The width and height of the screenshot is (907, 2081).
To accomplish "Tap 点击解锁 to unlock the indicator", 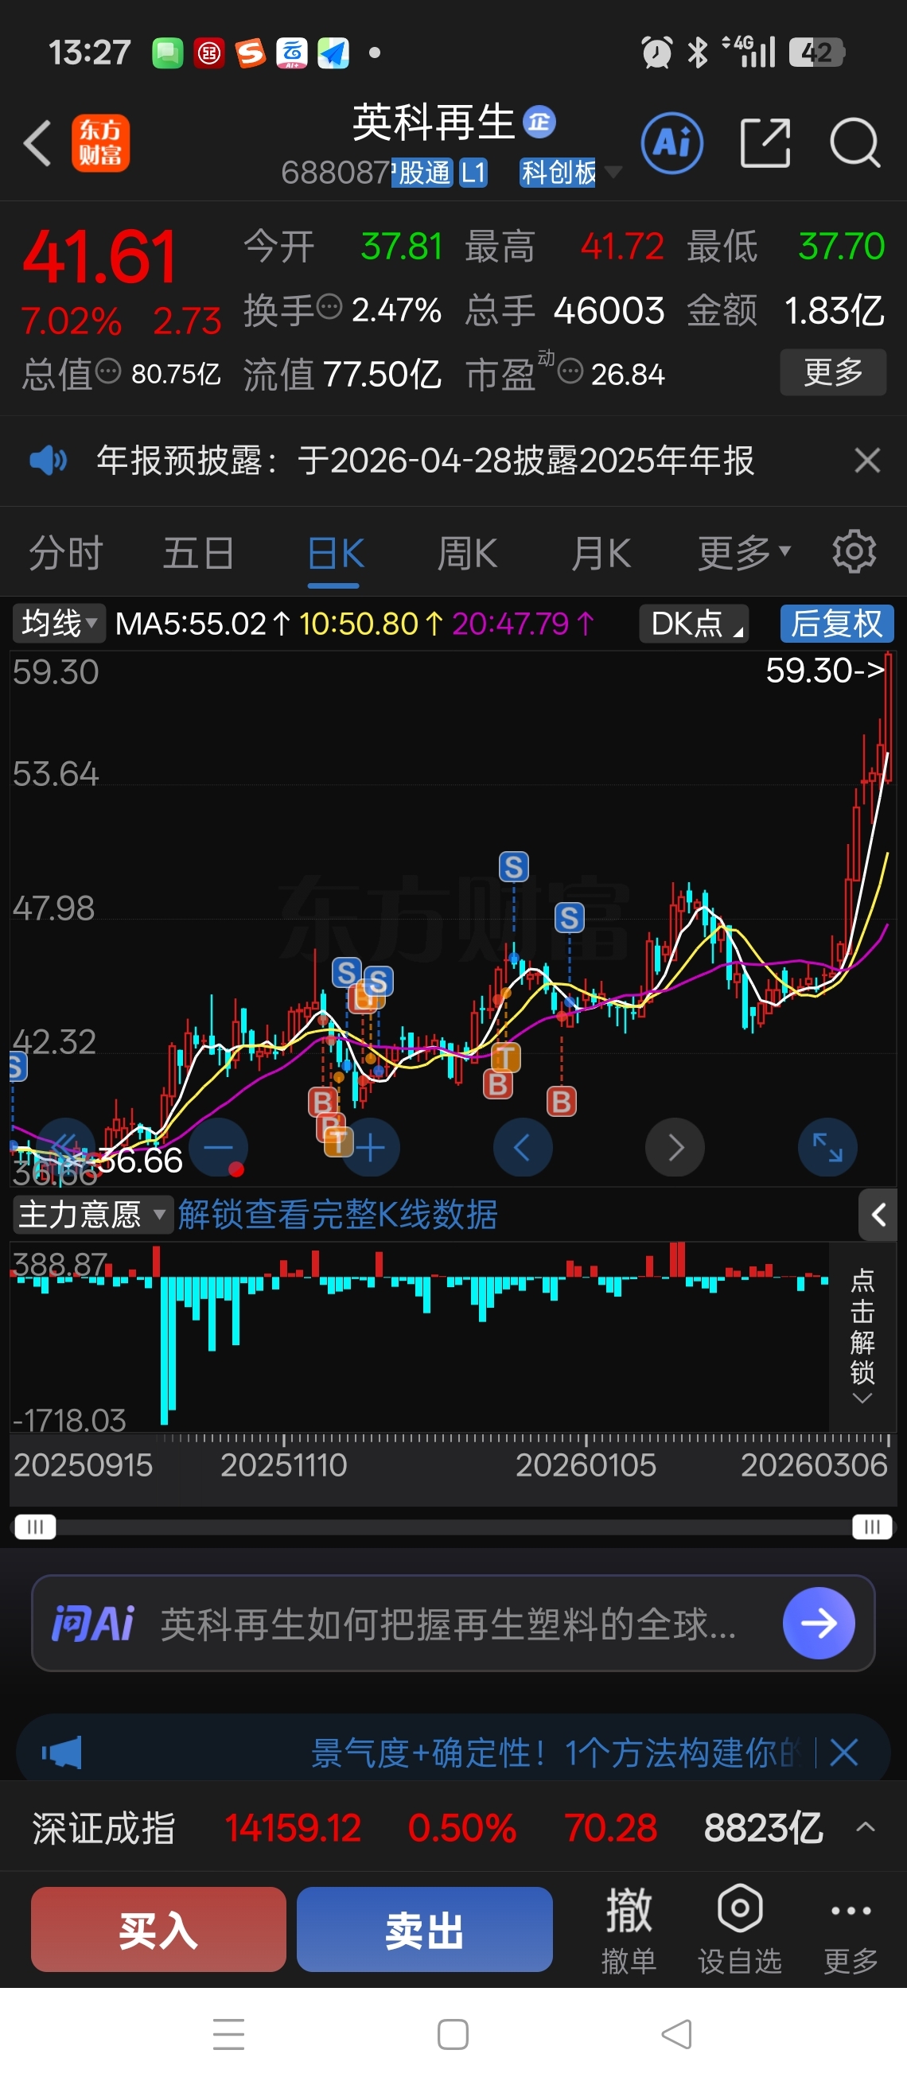I will coord(862,1337).
